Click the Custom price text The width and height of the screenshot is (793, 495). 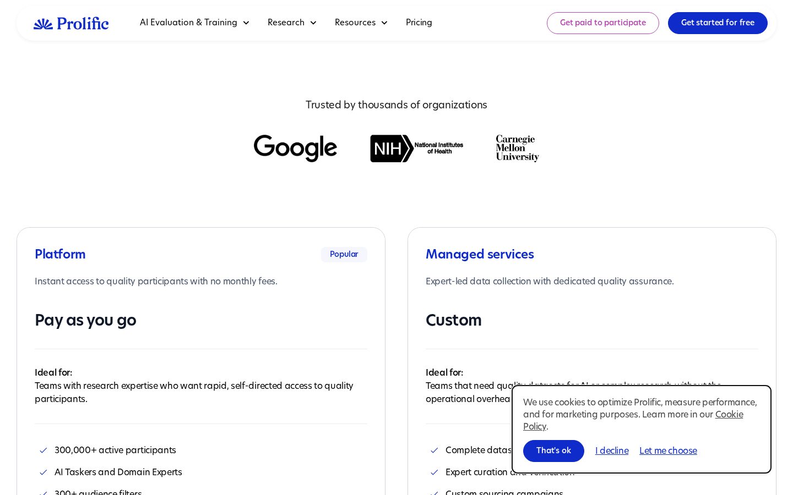(454, 320)
